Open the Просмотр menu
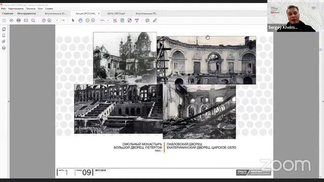 click(x=30, y=9)
